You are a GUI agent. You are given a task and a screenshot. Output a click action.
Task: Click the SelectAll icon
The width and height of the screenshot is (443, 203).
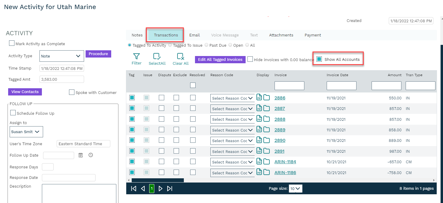(157, 56)
